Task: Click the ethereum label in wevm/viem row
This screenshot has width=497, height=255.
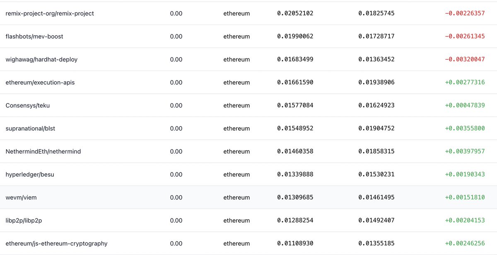Action: (236, 197)
